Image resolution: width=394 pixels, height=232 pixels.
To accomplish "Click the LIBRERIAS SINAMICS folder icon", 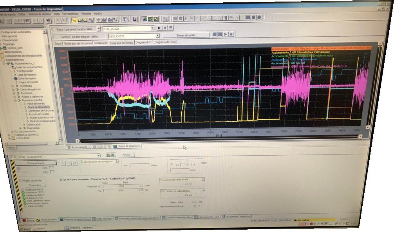I will pyautogui.click(x=13, y=135).
